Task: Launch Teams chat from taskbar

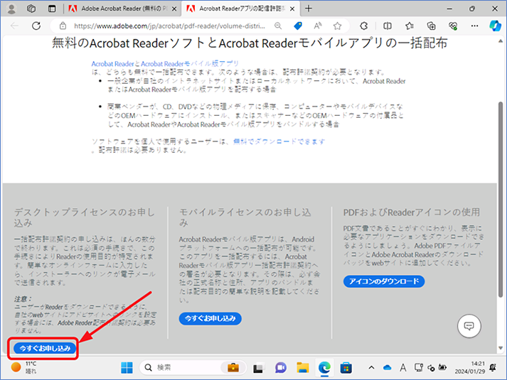Action: (280, 367)
